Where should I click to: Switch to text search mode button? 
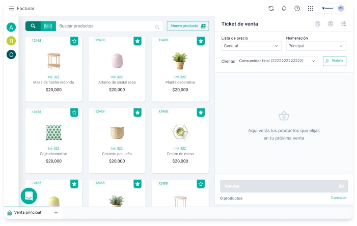pyautogui.click(x=33, y=26)
